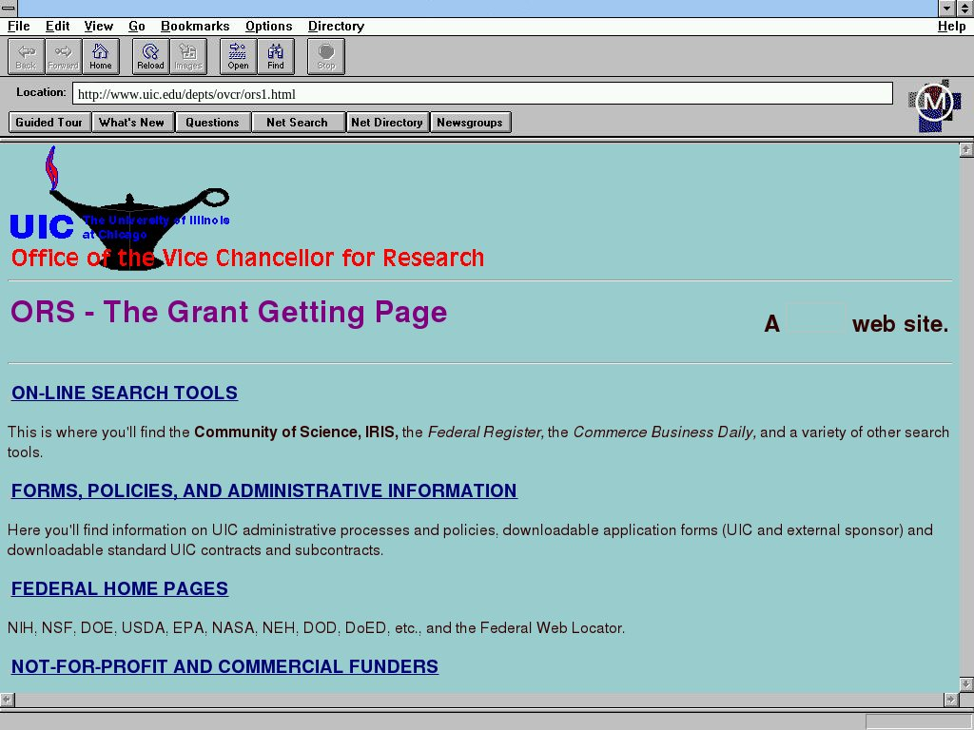The height and width of the screenshot is (730, 974).
Task: Click the Images toolbar icon
Action: pyautogui.click(x=187, y=56)
